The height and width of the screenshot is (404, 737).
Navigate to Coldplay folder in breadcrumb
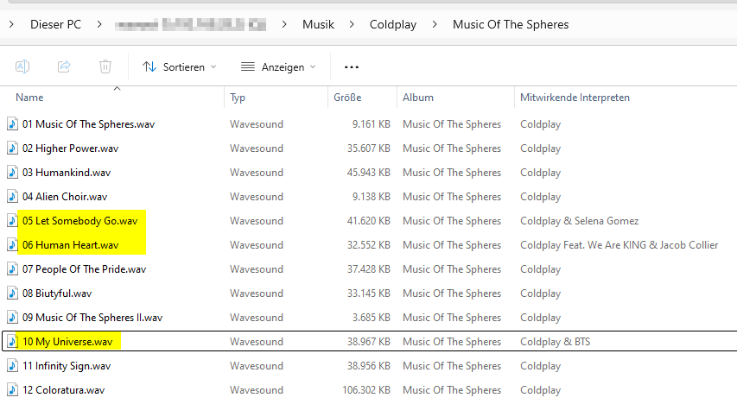click(392, 24)
